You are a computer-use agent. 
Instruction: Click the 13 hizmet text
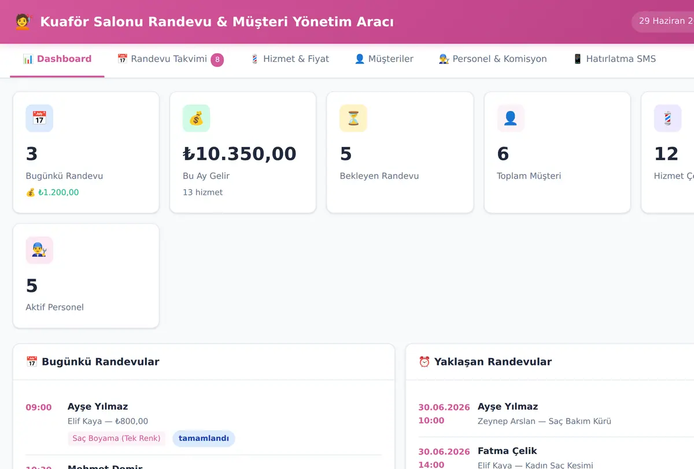(202, 193)
